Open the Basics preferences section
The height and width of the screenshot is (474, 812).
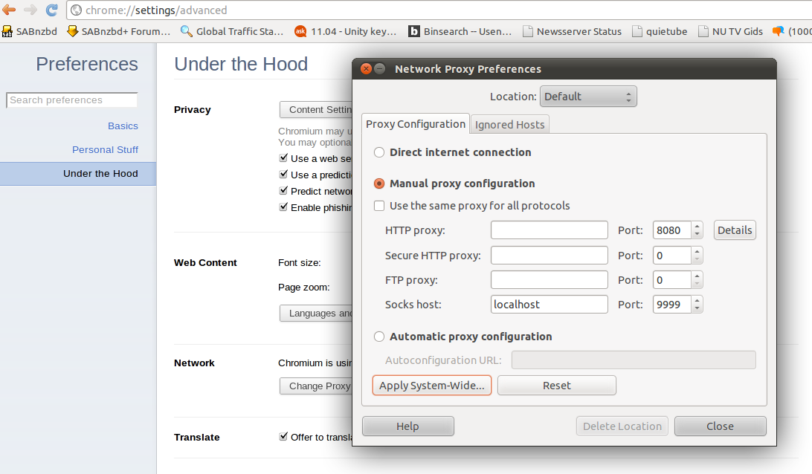123,126
